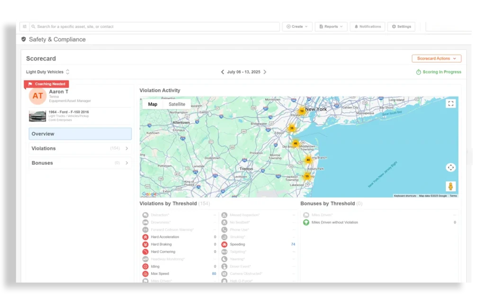Click the hamburger menu icon beside search

25,27
